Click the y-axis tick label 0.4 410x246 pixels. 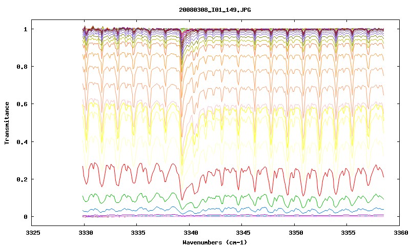coord(22,141)
